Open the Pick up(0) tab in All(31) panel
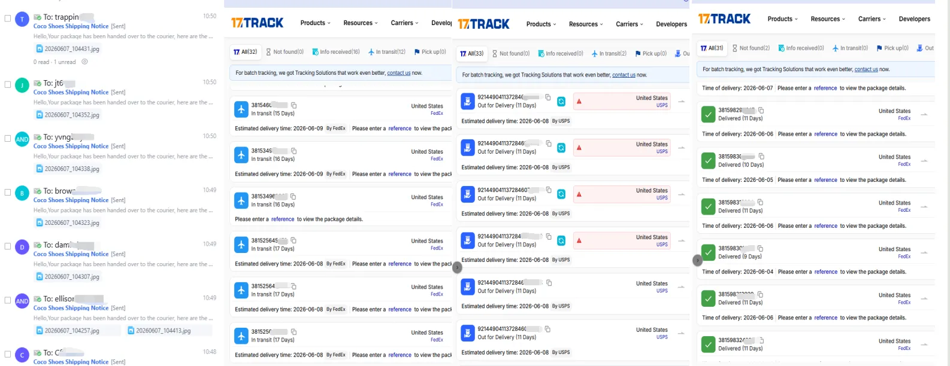 pos(892,48)
